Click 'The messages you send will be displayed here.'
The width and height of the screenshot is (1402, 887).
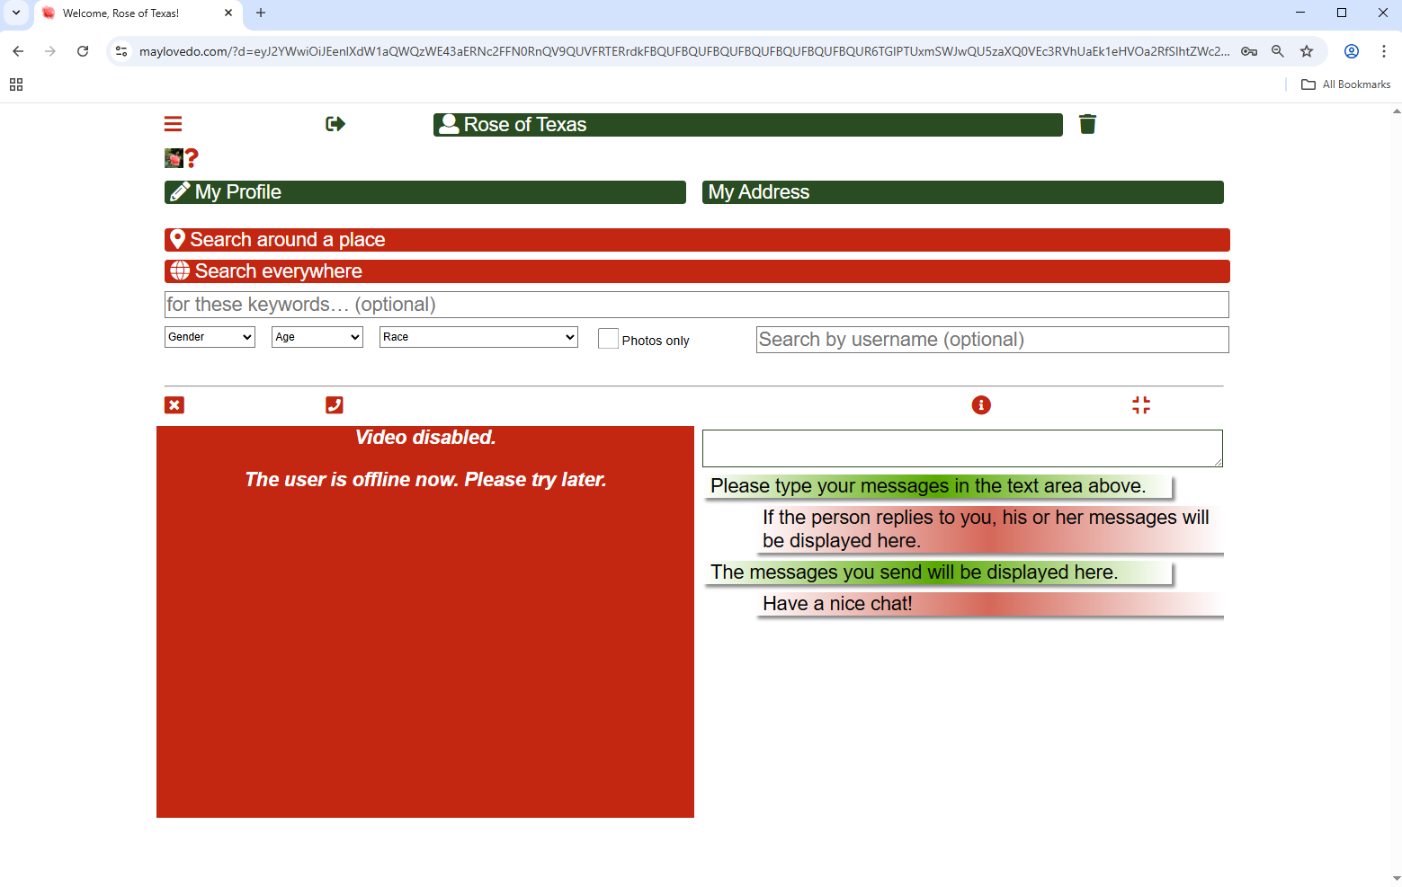[x=938, y=572]
